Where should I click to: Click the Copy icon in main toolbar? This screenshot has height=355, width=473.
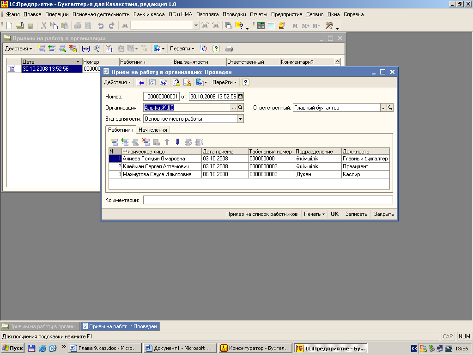click(54, 26)
